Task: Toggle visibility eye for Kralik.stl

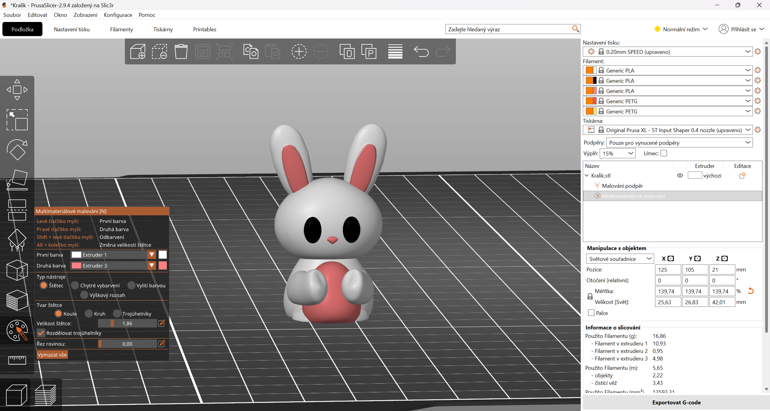Action: [680, 175]
